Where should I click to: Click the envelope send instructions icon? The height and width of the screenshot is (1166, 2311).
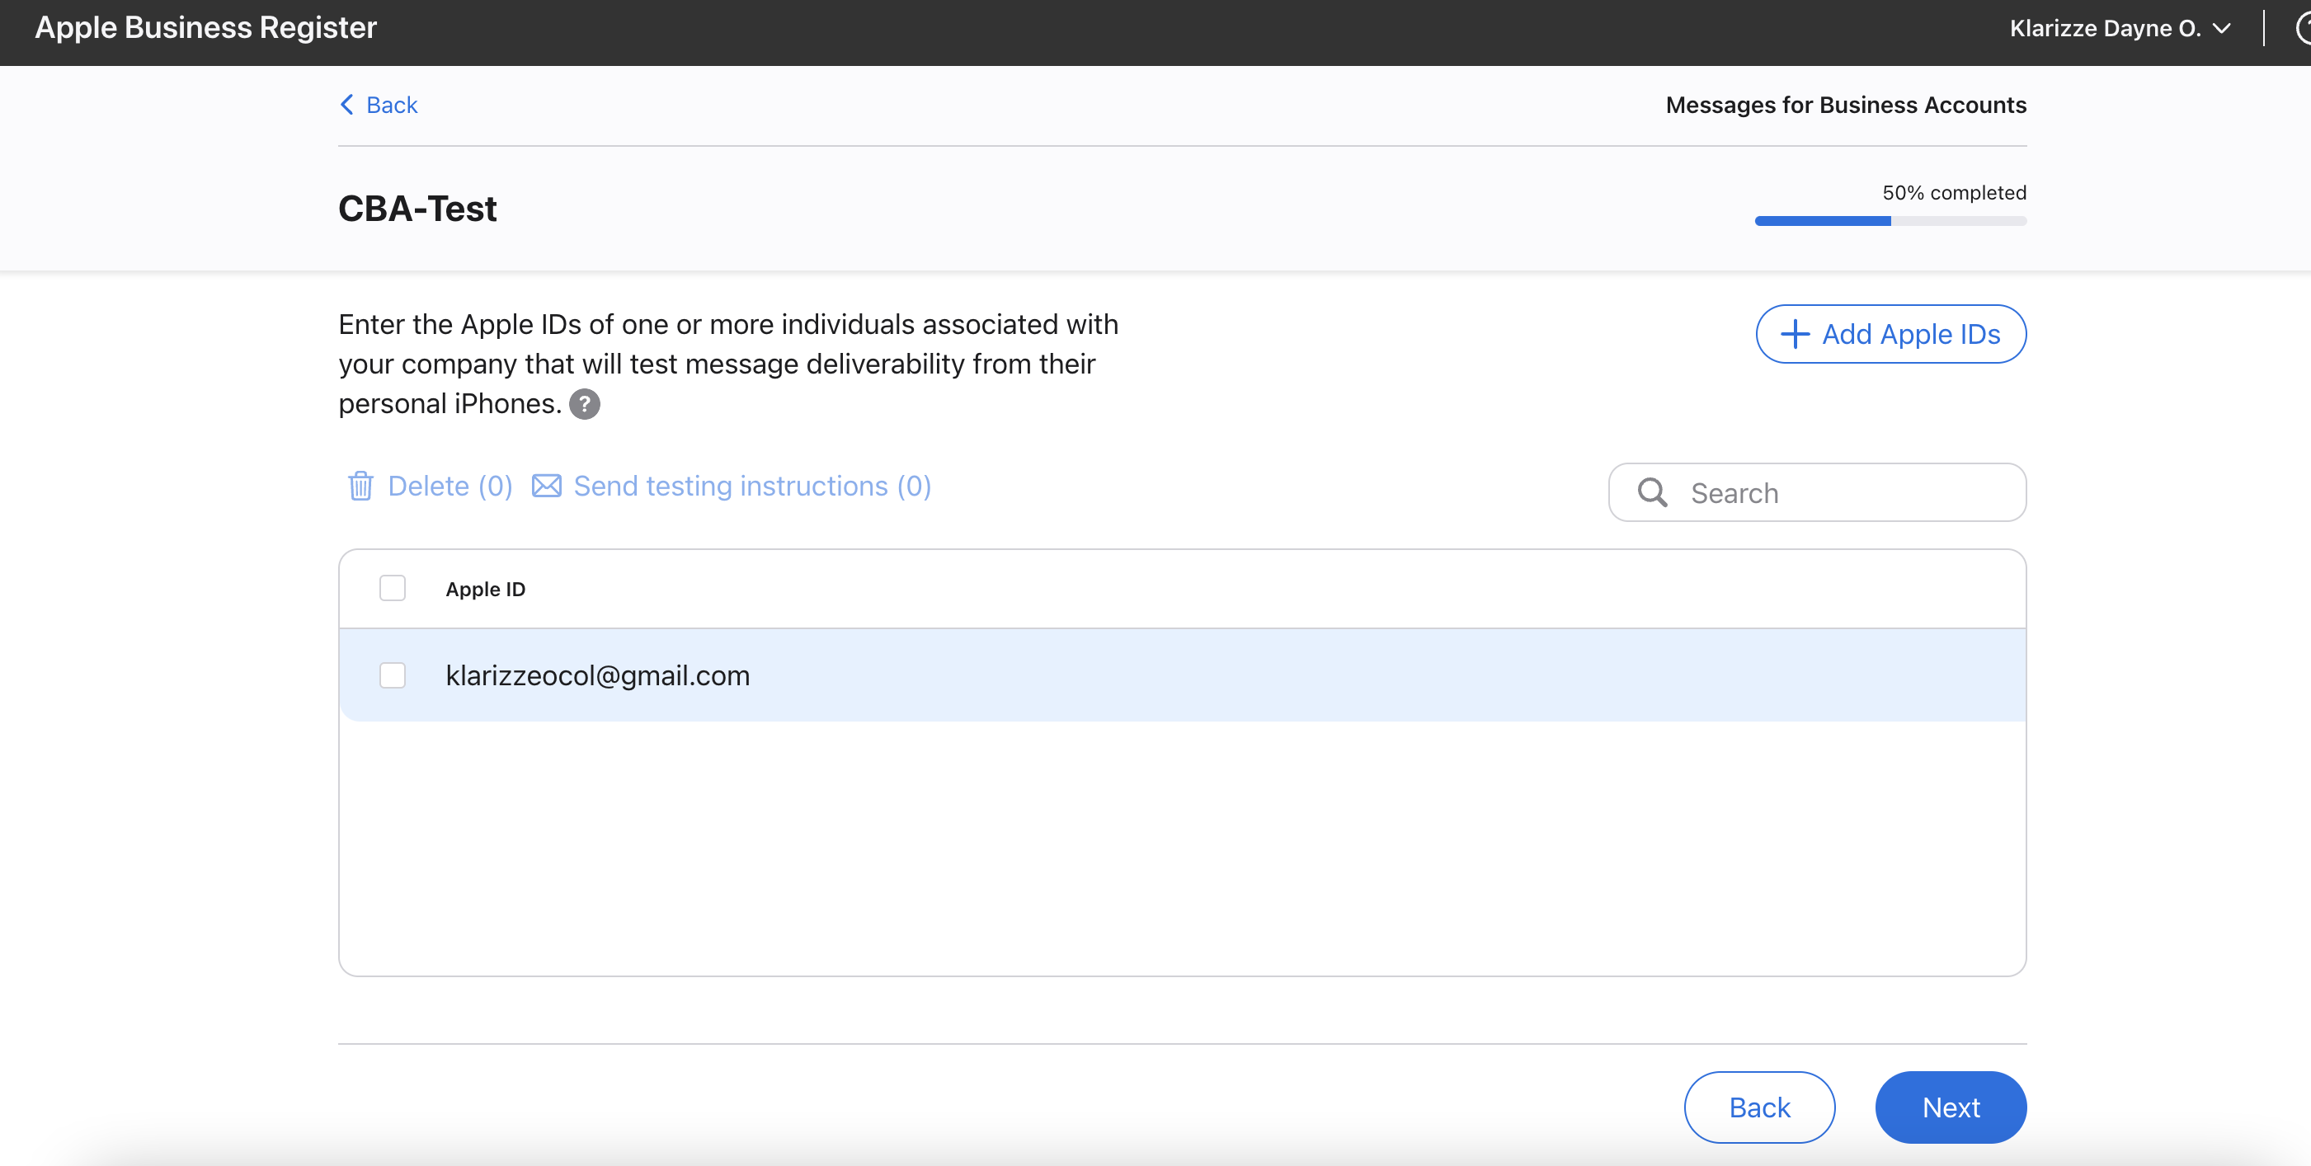[546, 485]
